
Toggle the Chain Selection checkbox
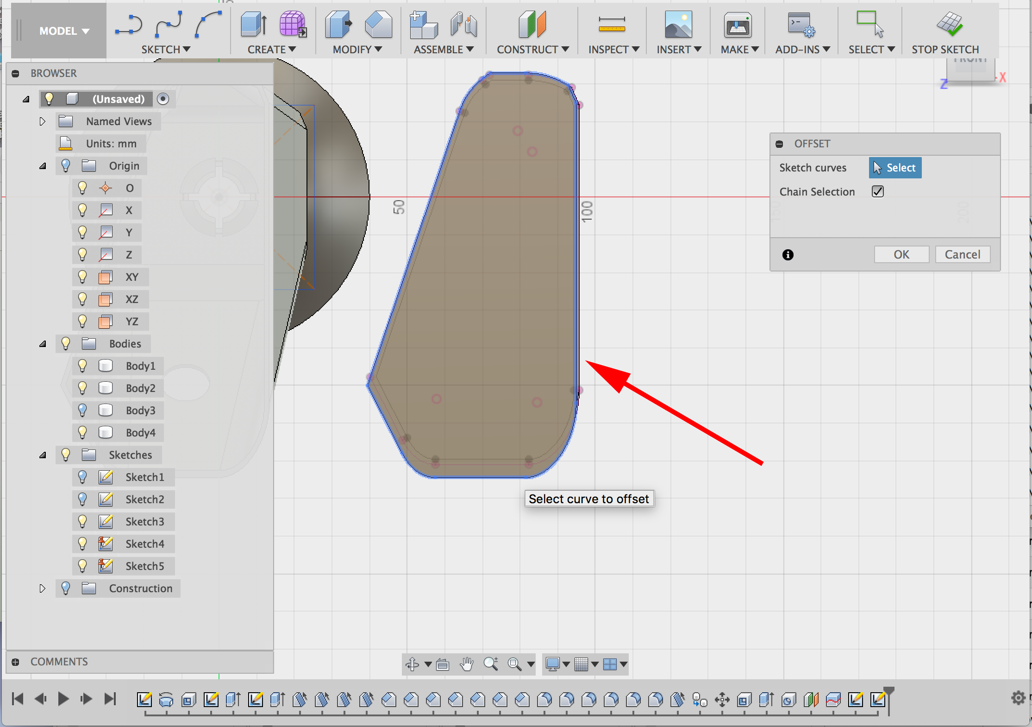[878, 191]
